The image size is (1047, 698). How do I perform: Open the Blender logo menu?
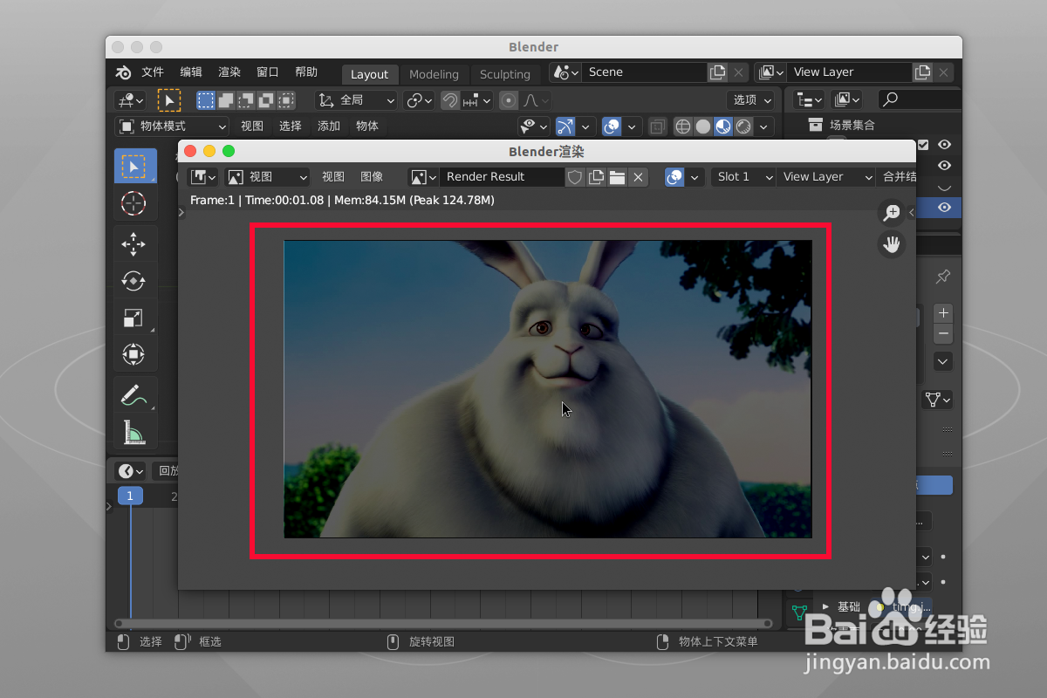[123, 72]
